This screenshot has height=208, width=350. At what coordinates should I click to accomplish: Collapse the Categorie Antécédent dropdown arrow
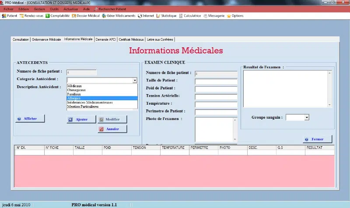135,81
